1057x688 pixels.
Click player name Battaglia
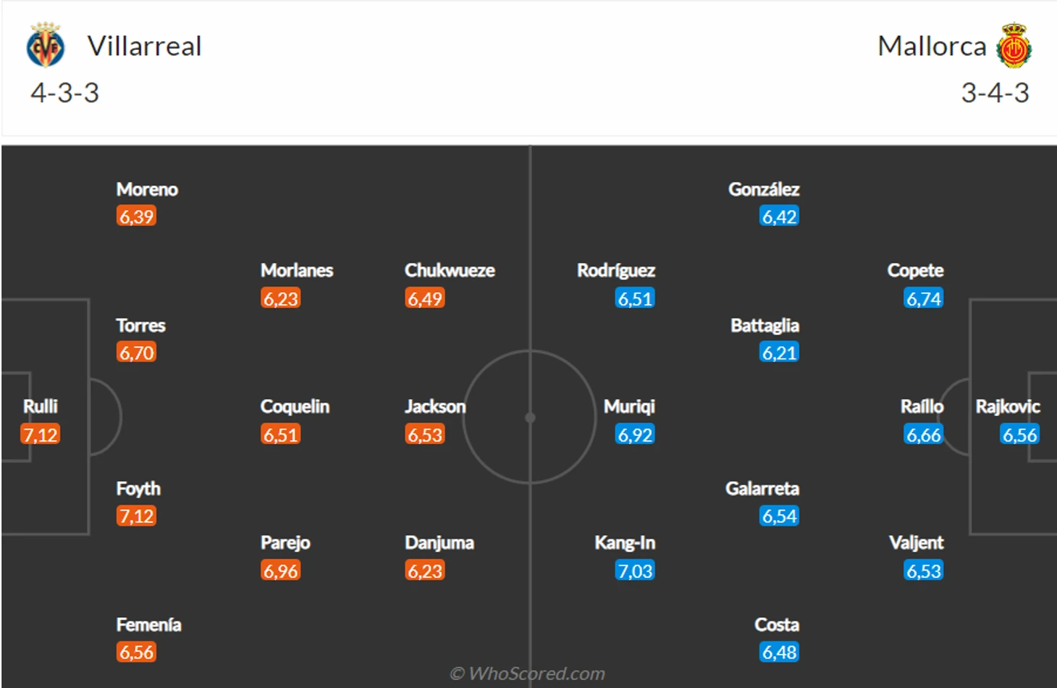765,326
